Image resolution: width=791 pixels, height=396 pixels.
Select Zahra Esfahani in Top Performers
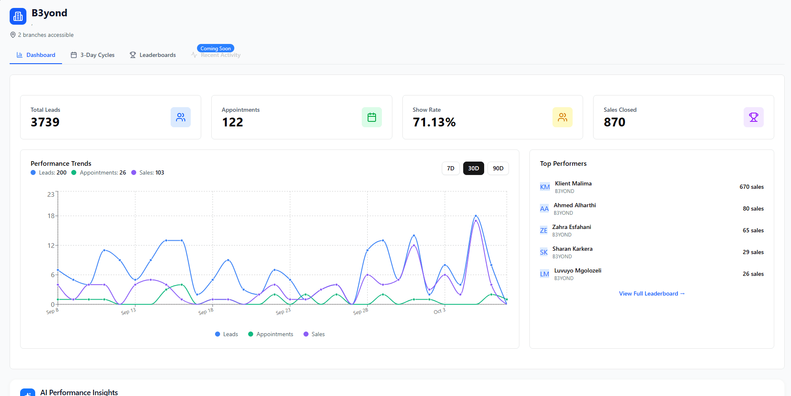pos(652,231)
